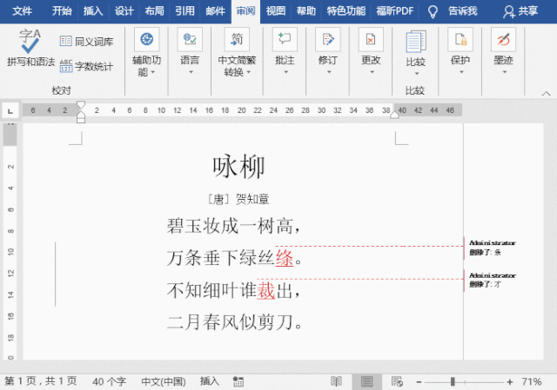Switch to the 邮件 (Mailings) tab

[216, 11]
